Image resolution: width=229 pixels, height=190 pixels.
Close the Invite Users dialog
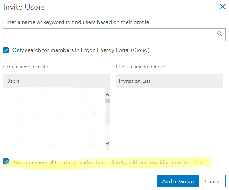tap(222, 7)
